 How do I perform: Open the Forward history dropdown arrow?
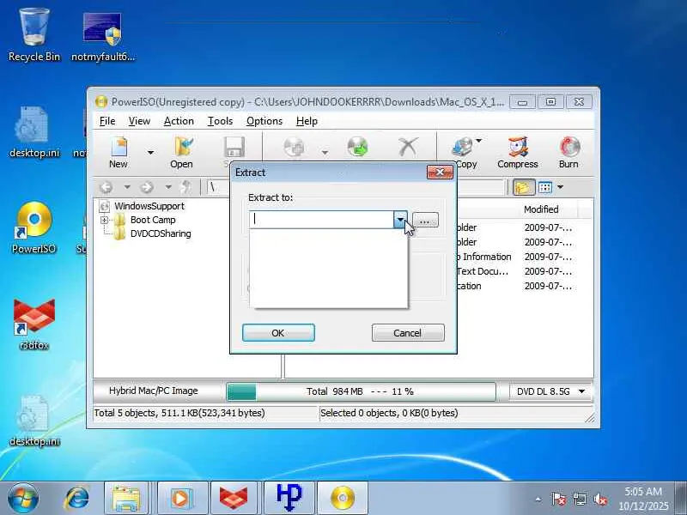167,187
